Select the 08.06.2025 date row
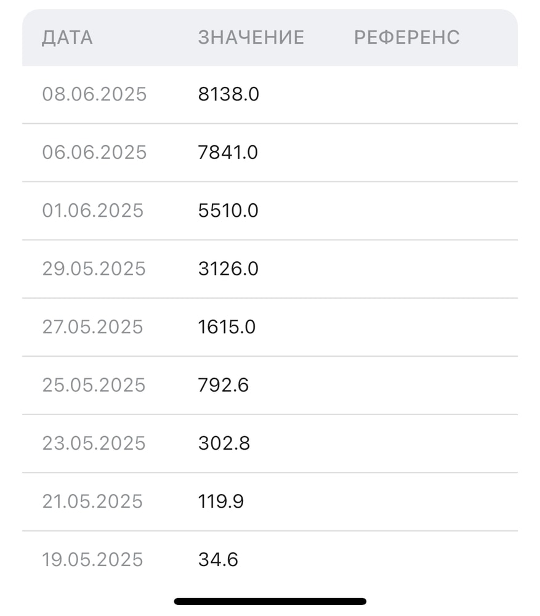 [94, 94]
